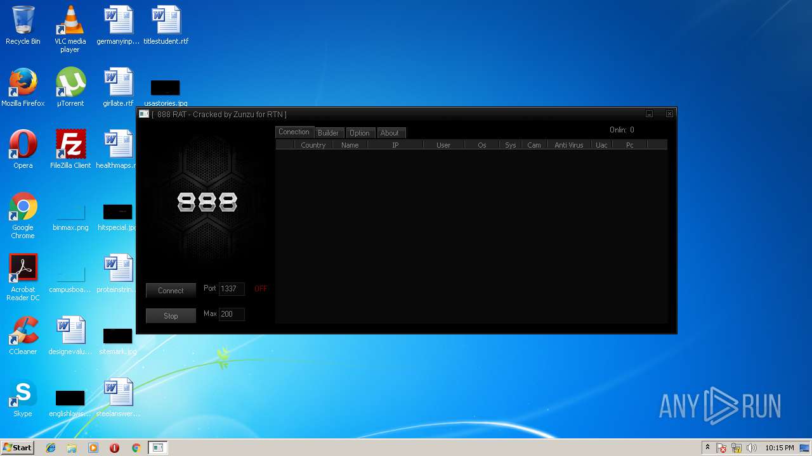Close the 888 RAT window
The height and width of the screenshot is (456, 812).
669,114
